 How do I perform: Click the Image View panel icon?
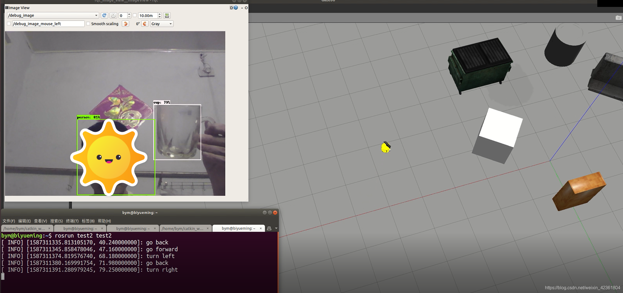tap(7, 8)
